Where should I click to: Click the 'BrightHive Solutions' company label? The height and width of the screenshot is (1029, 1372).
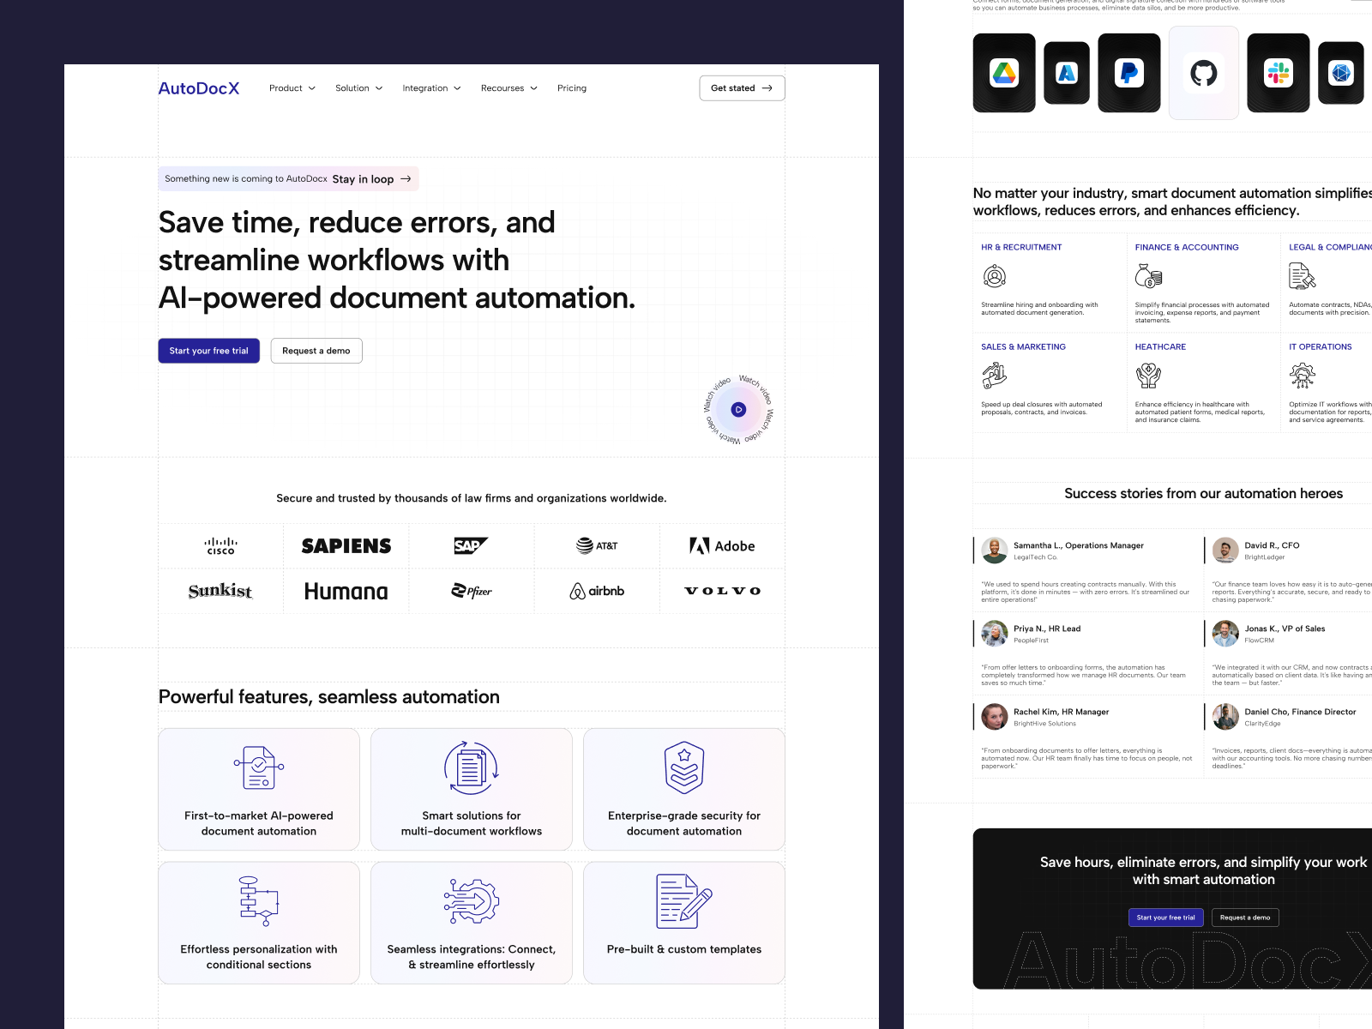click(x=1044, y=724)
